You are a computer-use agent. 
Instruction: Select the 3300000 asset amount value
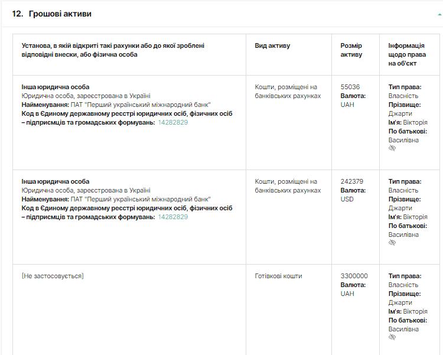coord(354,276)
